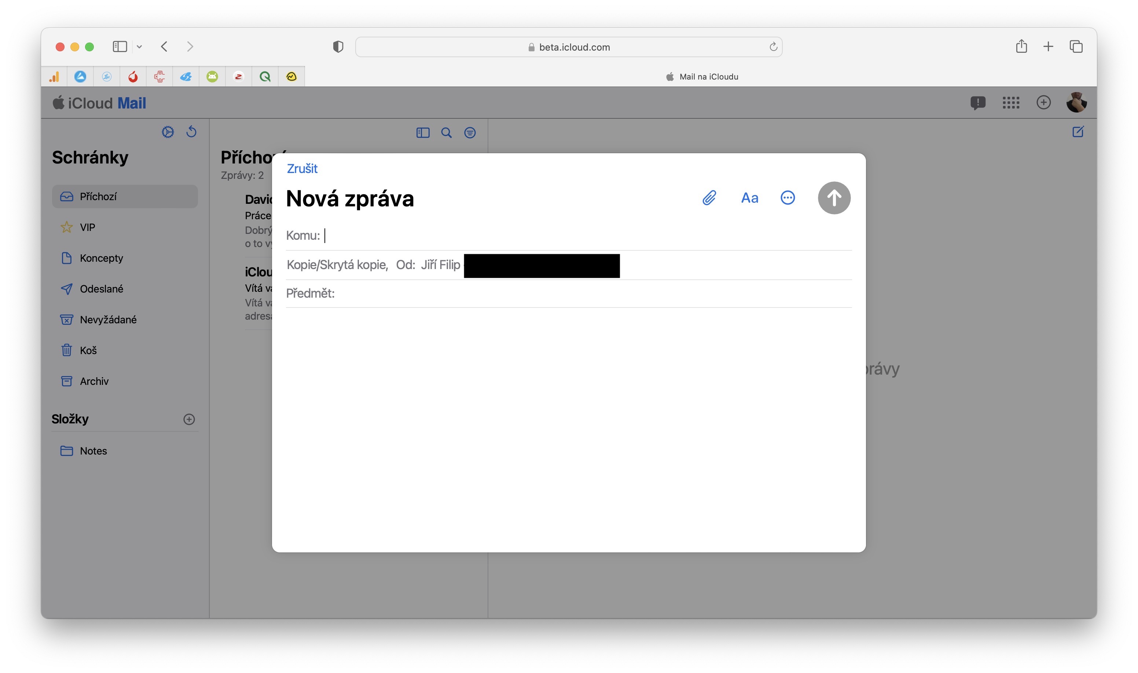Click the attachment paperclip icon

tap(709, 198)
